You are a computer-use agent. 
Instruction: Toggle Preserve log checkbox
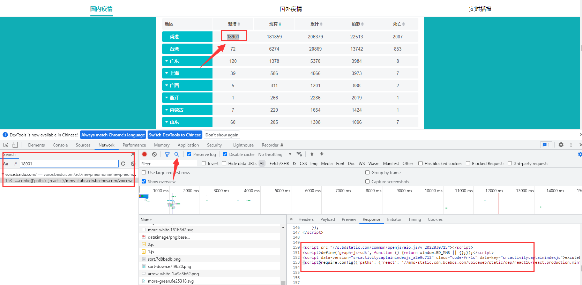pyautogui.click(x=189, y=154)
